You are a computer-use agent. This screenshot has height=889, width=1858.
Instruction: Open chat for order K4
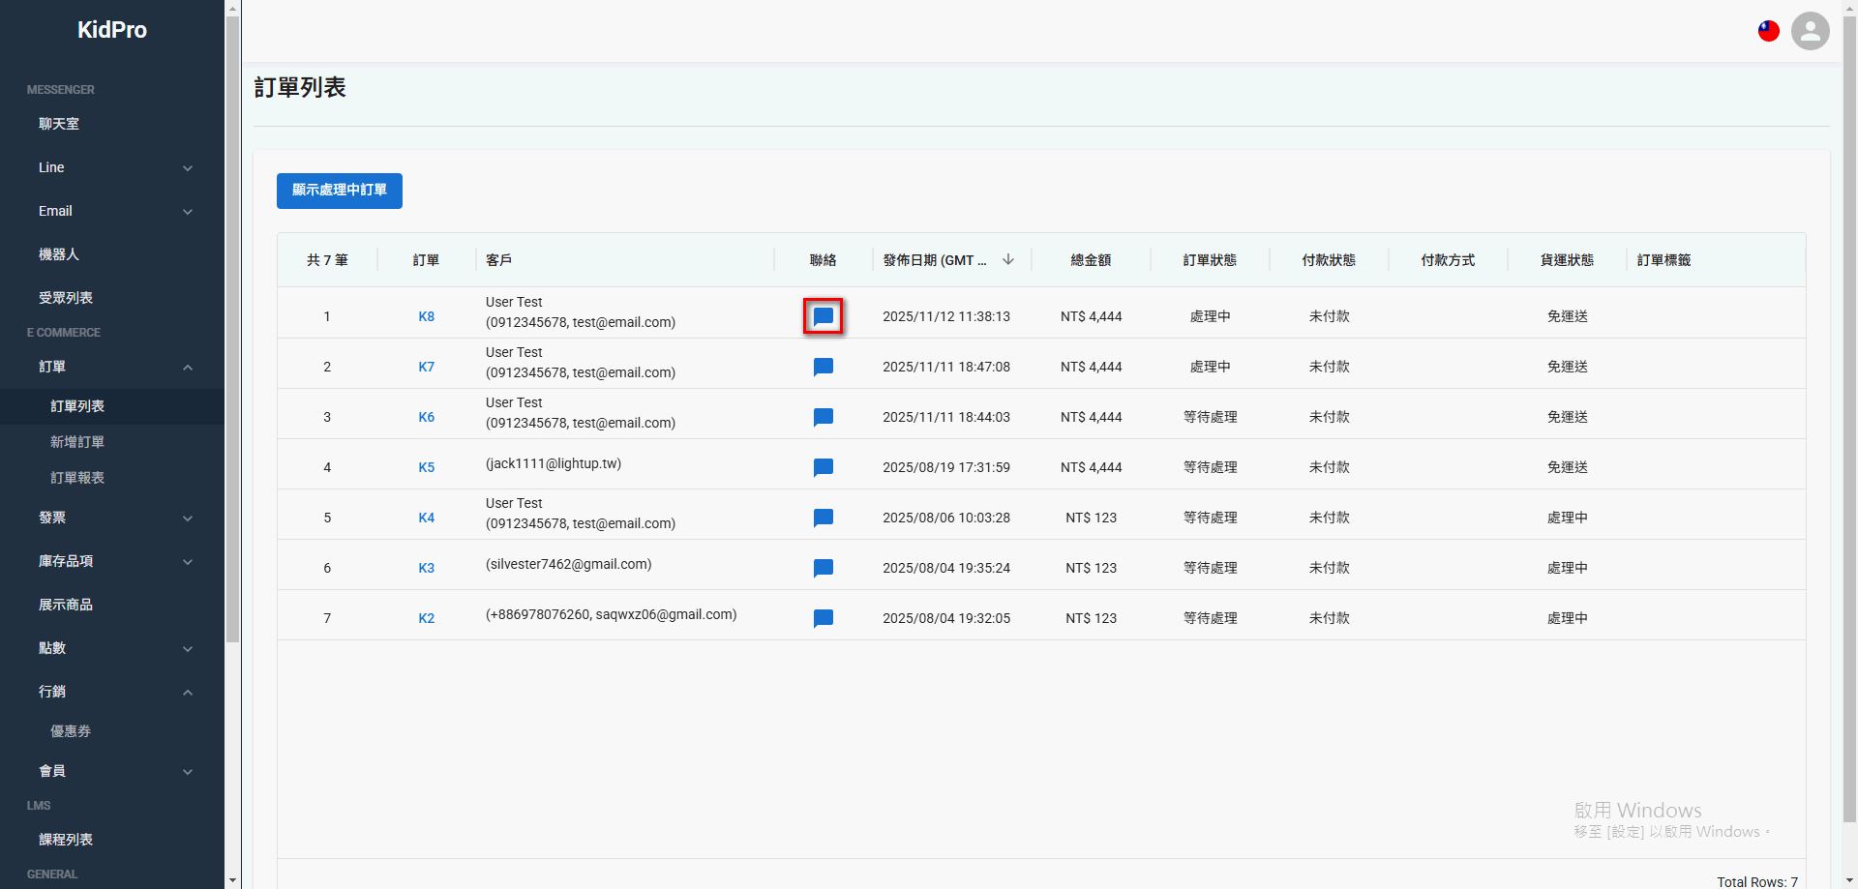click(x=824, y=518)
